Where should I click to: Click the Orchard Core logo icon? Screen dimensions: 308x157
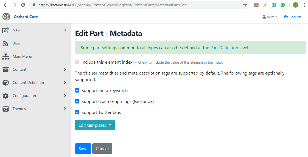point(6,17)
